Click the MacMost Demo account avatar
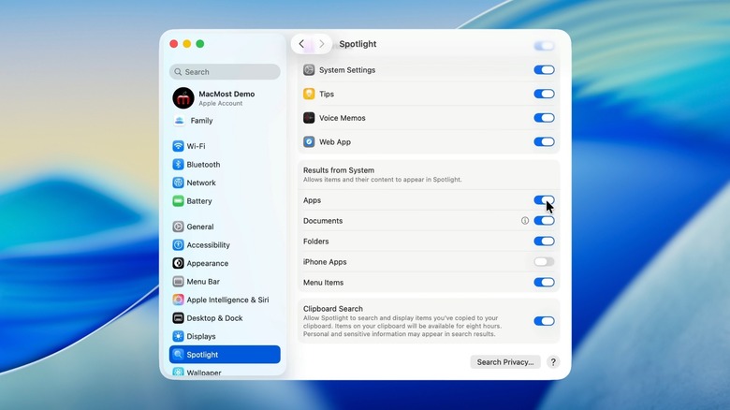Viewport: 730px width, 410px height. tap(182, 98)
